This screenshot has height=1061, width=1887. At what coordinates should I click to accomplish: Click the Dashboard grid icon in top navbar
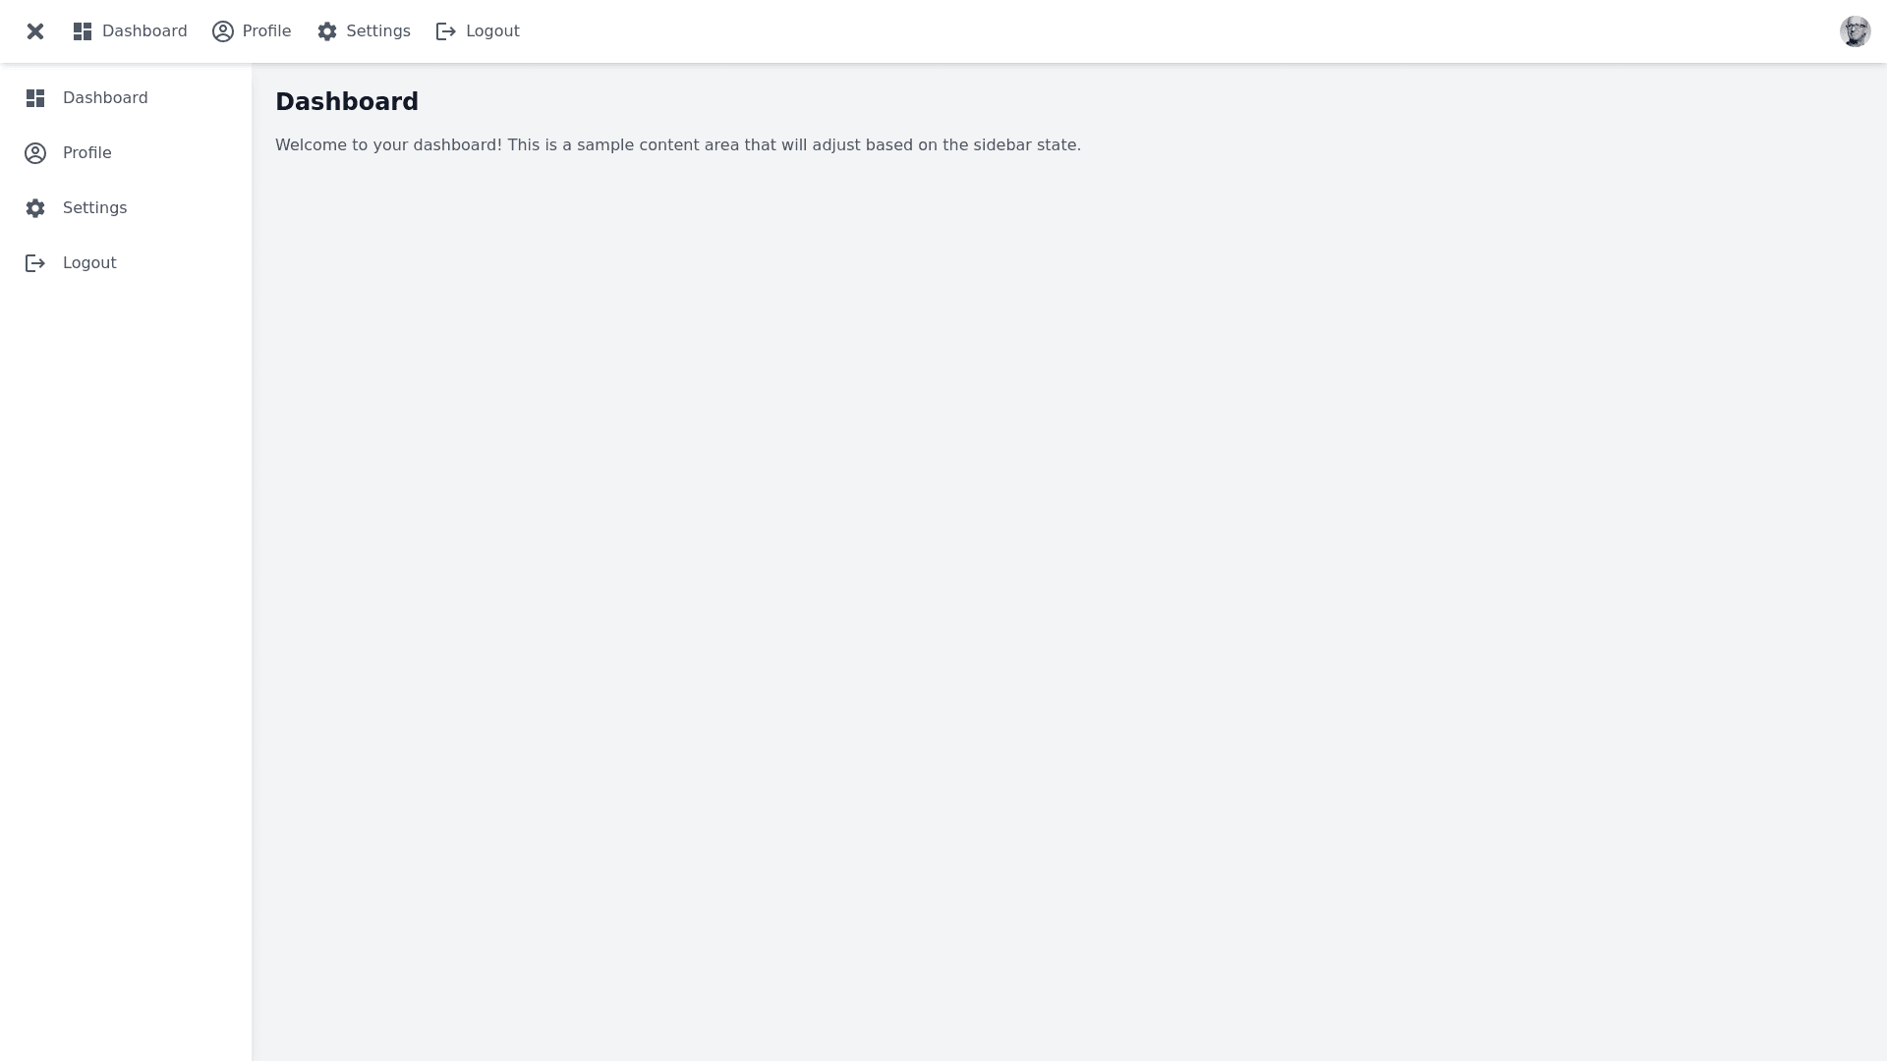83,31
